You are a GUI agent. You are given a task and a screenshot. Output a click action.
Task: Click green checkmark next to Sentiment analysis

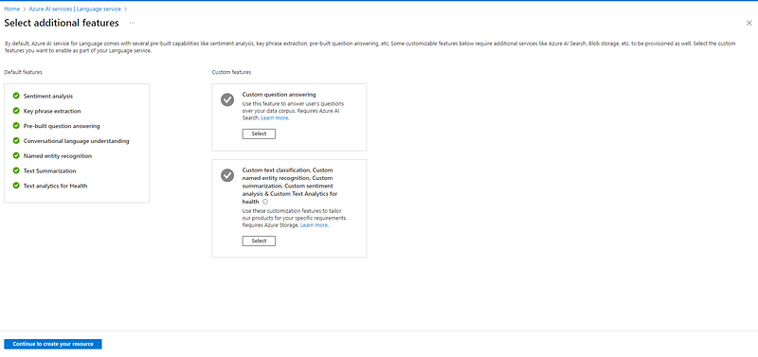coord(16,97)
